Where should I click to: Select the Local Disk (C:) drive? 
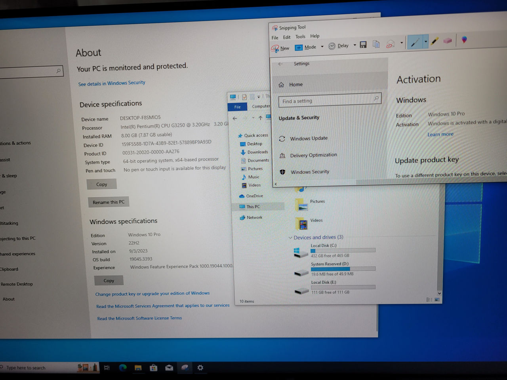[335, 251]
